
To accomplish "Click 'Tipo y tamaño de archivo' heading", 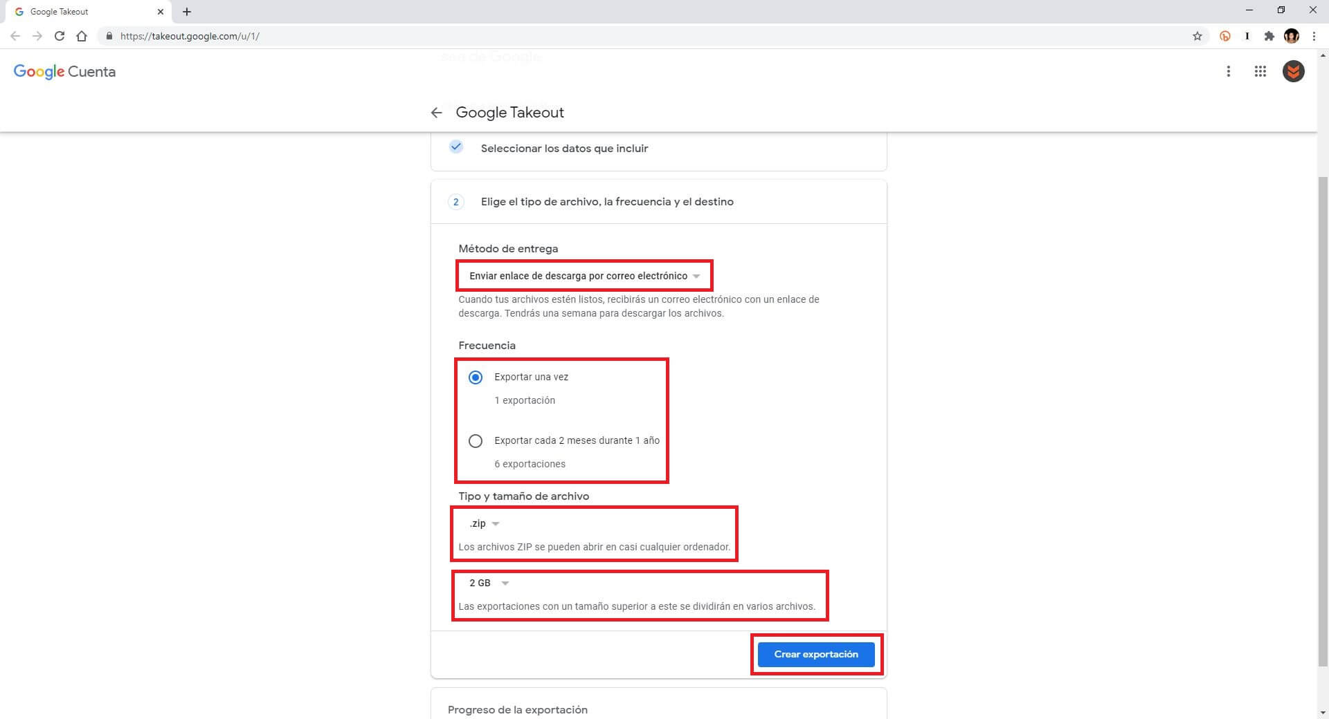I will [x=523, y=496].
